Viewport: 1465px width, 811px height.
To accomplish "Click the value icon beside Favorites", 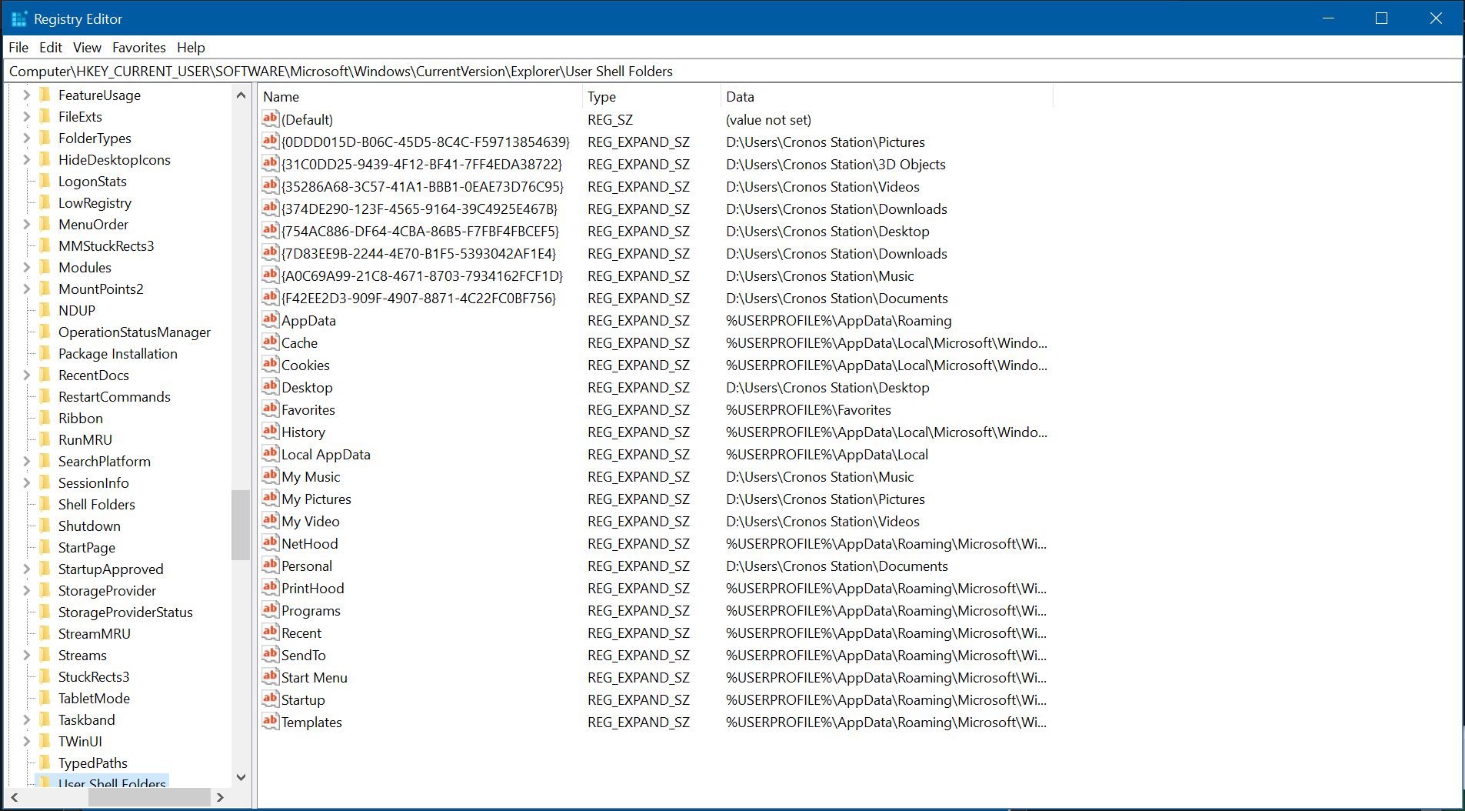I will pyautogui.click(x=270, y=409).
